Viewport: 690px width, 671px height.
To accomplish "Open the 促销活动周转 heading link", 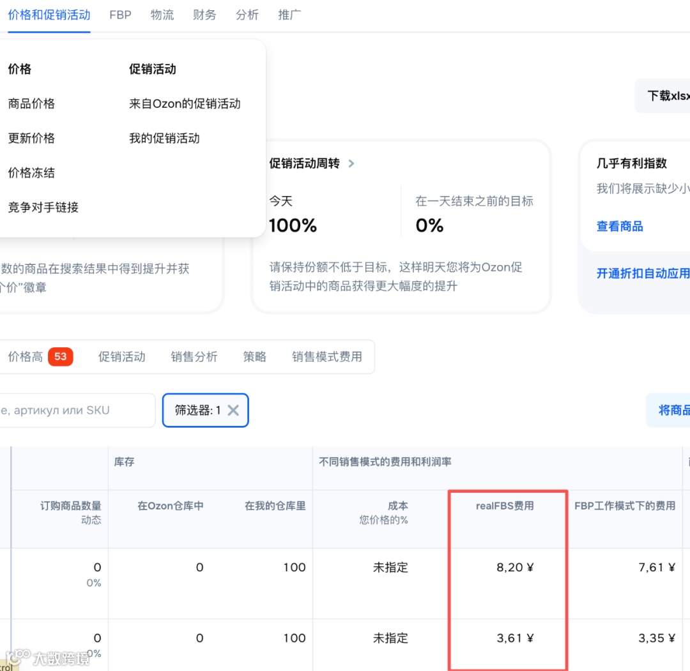I will tap(305, 163).
